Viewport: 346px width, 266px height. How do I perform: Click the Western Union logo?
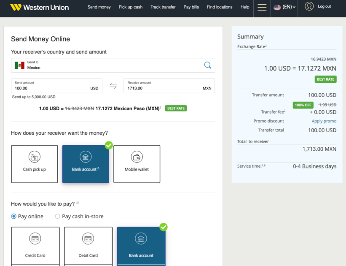tap(39, 7)
